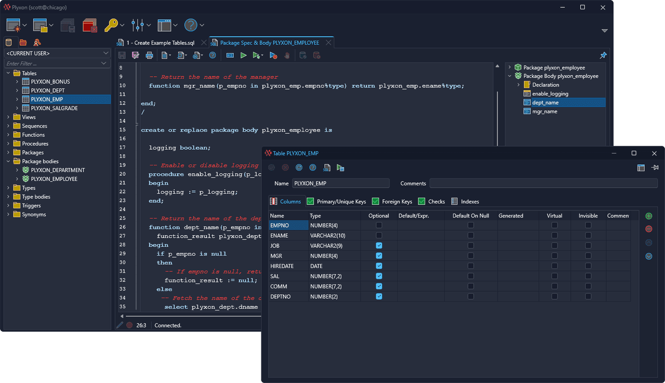Switch to 1 - Create Example Tables.sql tab
This screenshot has height=383, width=665.
point(162,42)
